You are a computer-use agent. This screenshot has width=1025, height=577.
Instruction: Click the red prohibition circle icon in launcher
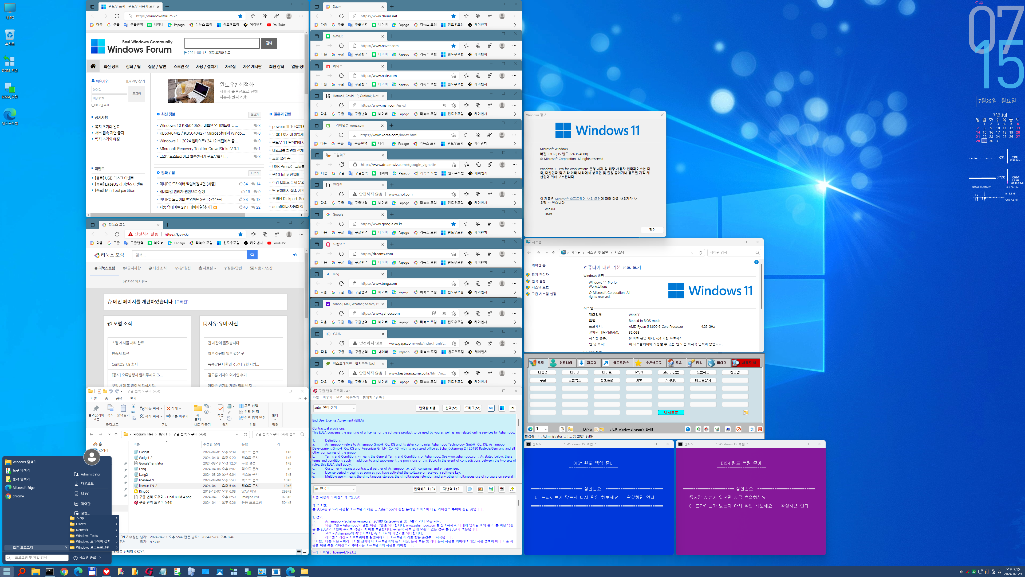point(739,429)
